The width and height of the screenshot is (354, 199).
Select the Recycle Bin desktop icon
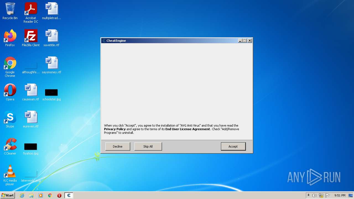pos(10,11)
